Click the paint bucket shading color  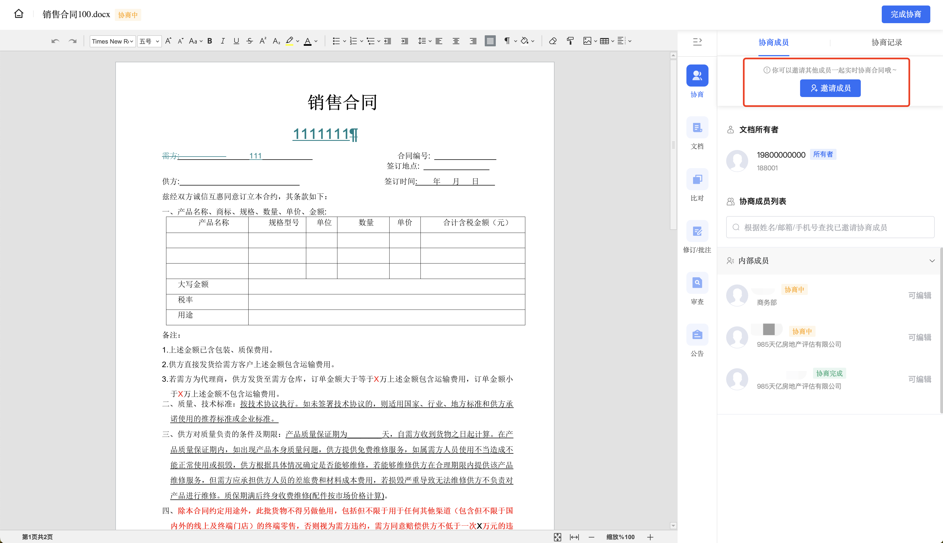[525, 41]
